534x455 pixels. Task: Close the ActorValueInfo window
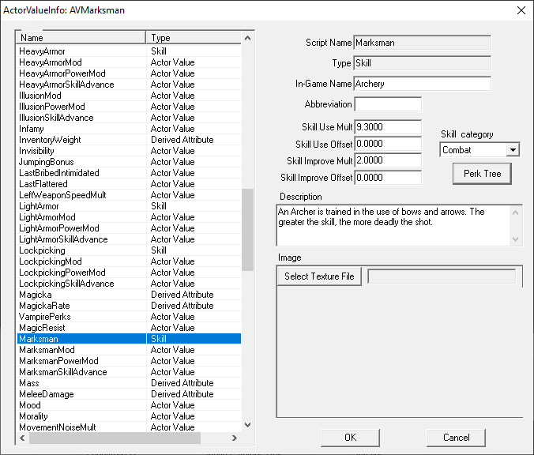[x=521, y=10]
